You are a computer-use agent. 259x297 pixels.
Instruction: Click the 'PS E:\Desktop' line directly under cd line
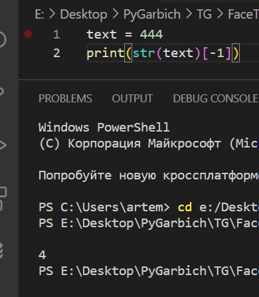149,223
